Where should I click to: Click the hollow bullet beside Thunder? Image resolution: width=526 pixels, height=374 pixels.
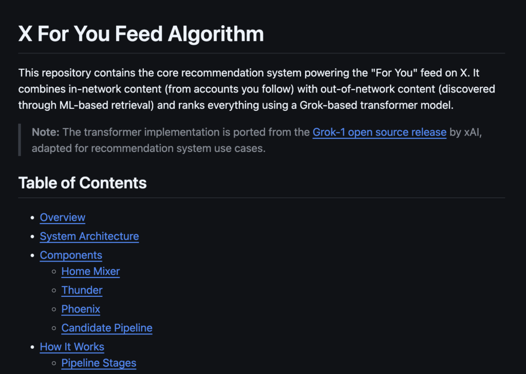[x=54, y=291]
